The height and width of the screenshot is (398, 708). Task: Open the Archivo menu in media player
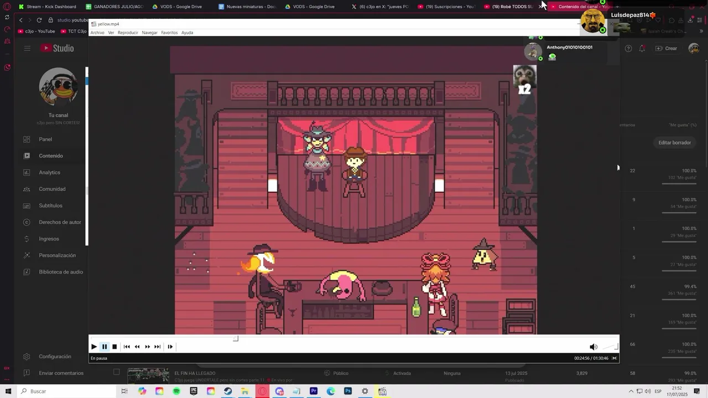pos(97,33)
